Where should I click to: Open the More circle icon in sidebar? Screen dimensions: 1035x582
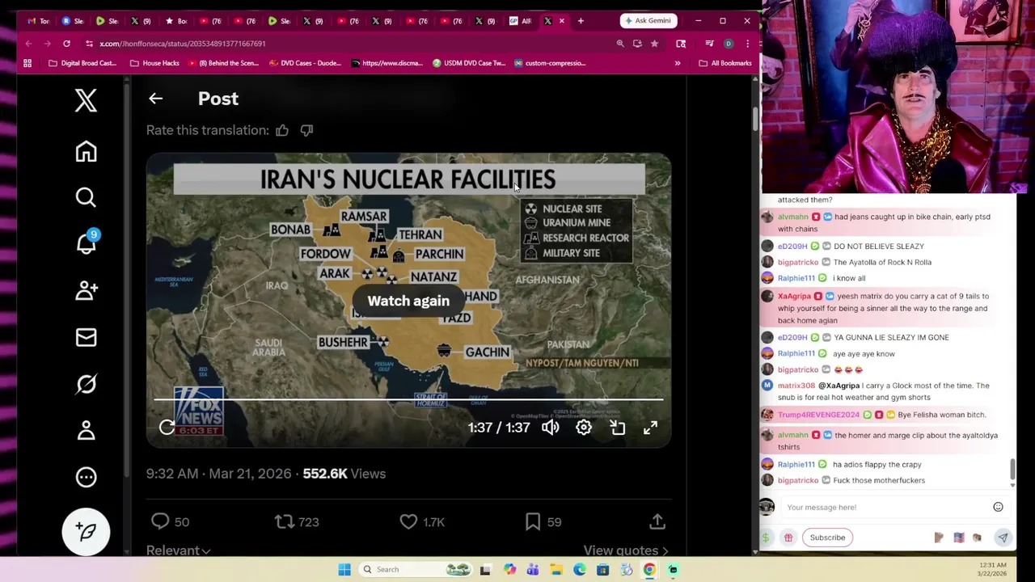tap(86, 477)
